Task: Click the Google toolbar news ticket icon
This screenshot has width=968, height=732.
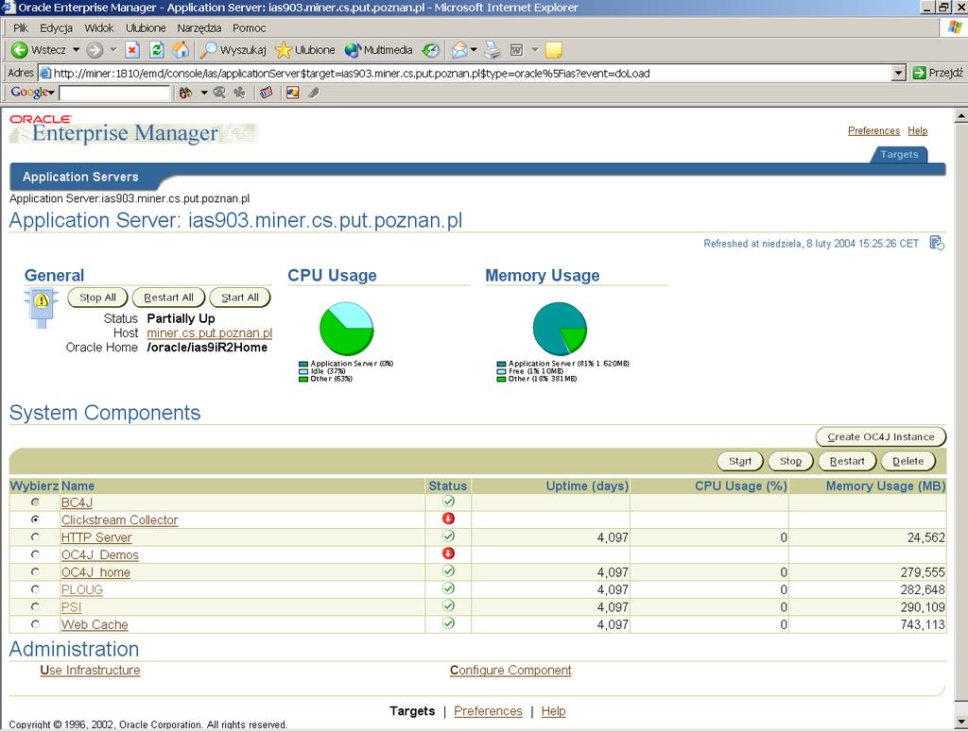Action: coord(266,93)
